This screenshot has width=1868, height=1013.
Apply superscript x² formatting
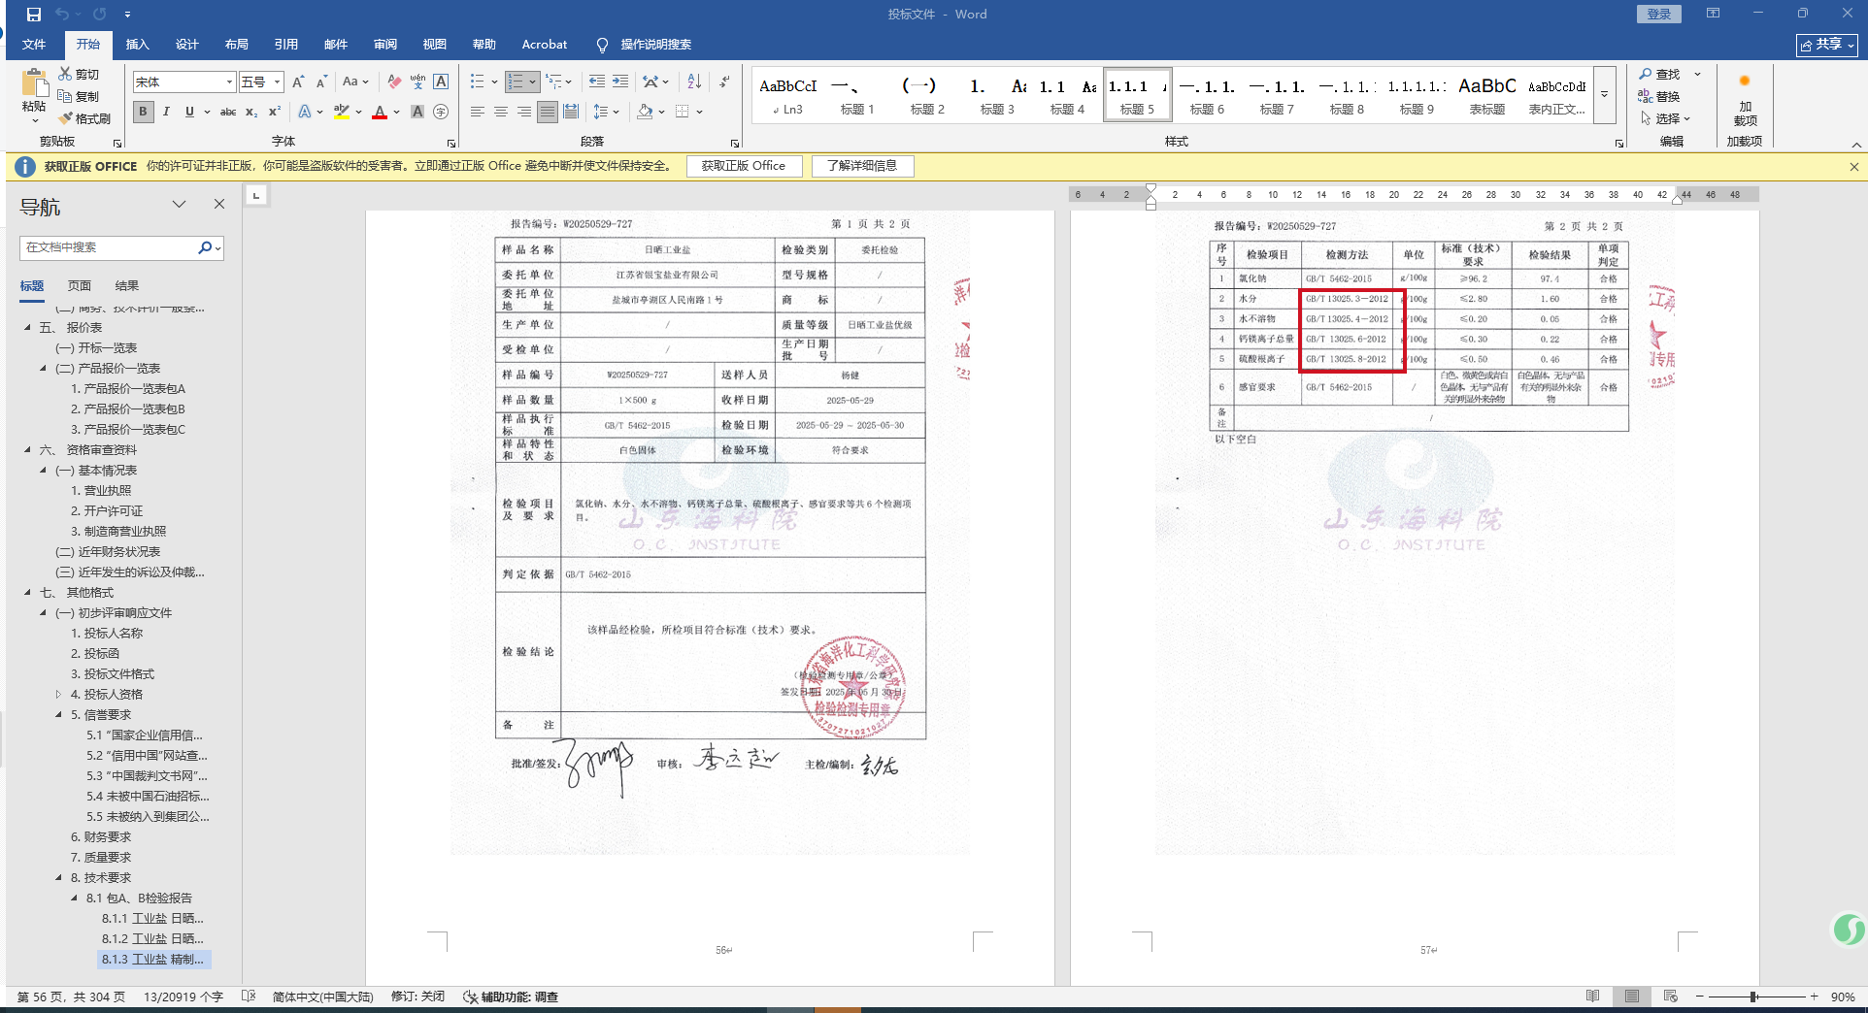[x=275, y=113]
